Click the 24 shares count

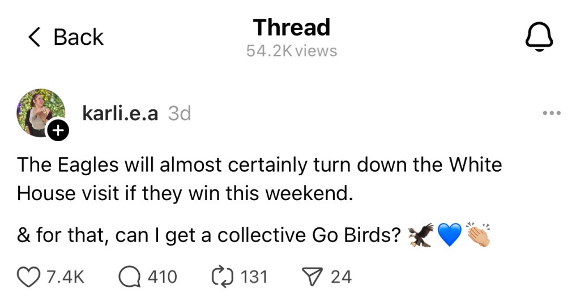click(341, 277)
